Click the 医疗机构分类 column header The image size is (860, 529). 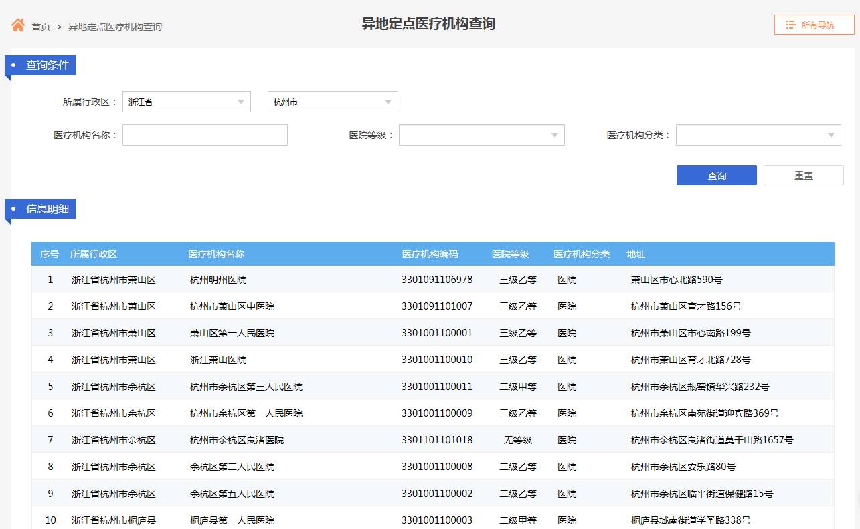click(582, 254)
